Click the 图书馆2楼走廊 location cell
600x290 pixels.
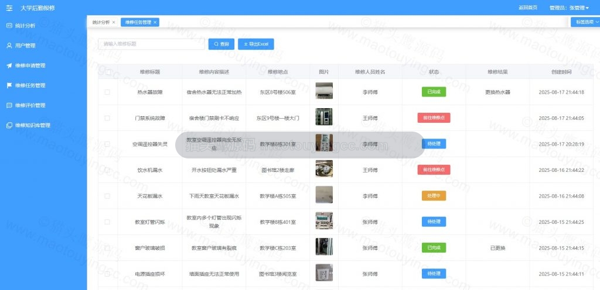click(278, 170)
